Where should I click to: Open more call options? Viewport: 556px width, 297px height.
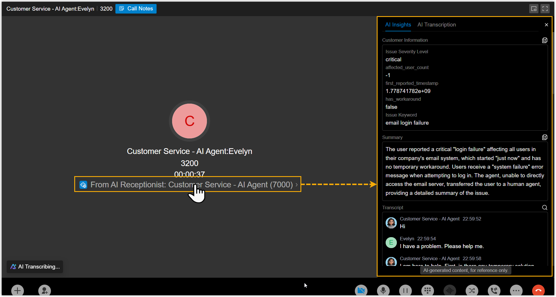tap(516, 291)
